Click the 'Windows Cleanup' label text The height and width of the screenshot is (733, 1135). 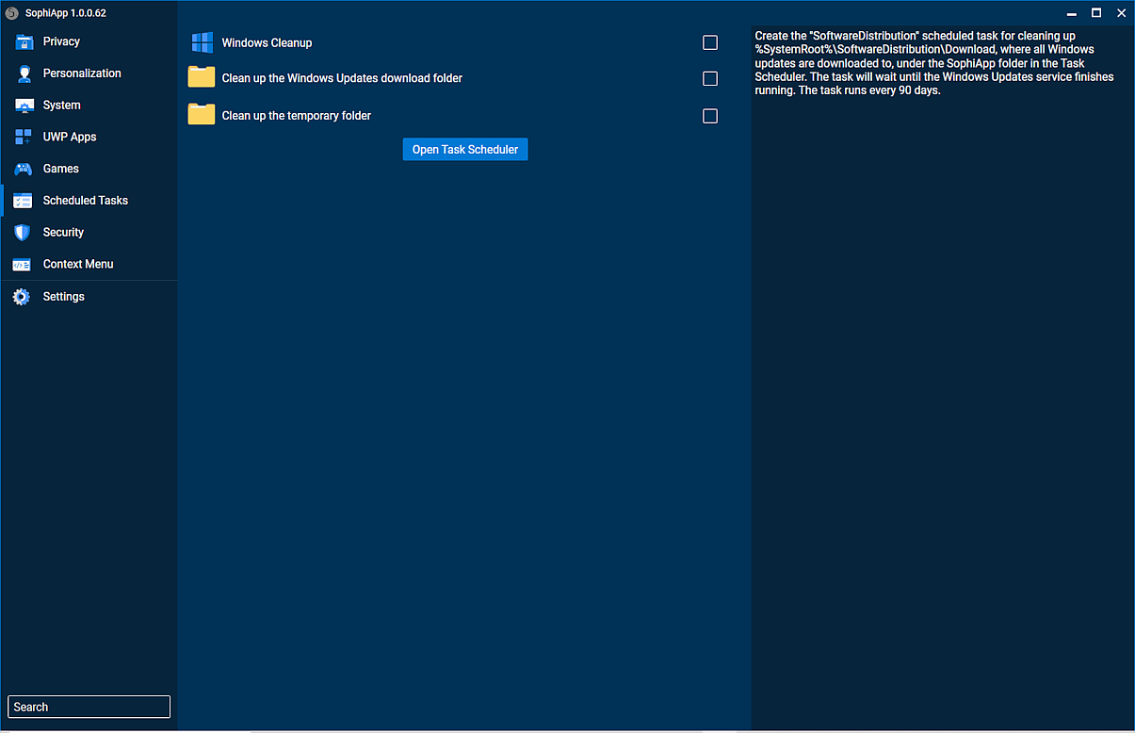click(x=267, y=43)
